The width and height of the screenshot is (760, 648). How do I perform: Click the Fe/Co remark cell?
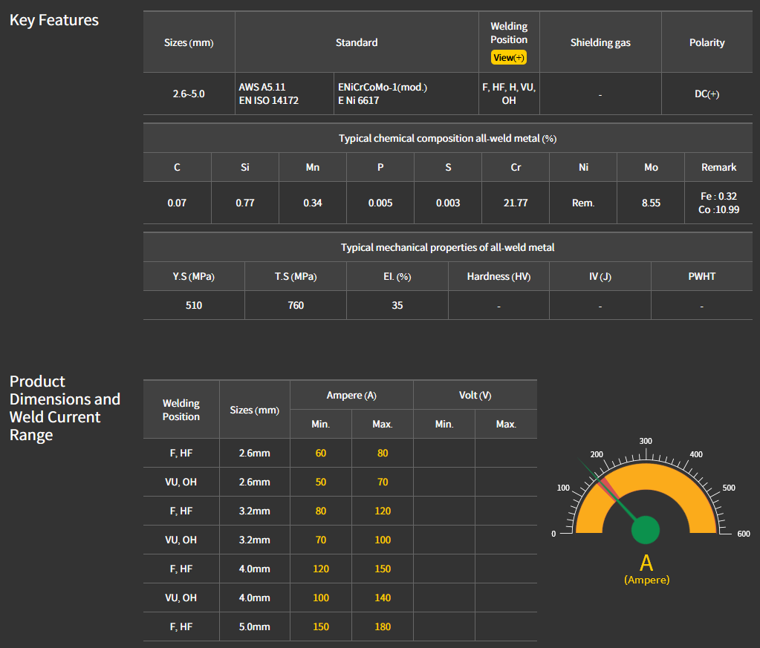[x=718, y=203]
